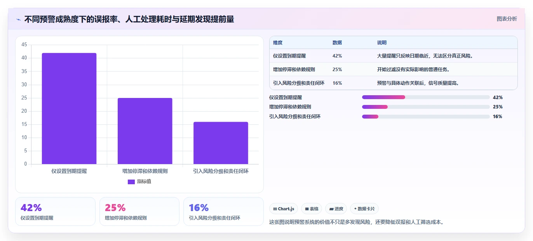Click the 25% value in the table
Image resolution: width=533 pixels, height=241 pixels.
[337, 70]
